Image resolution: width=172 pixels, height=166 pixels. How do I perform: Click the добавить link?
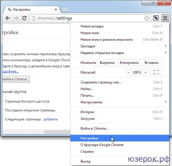click(51, 119)
